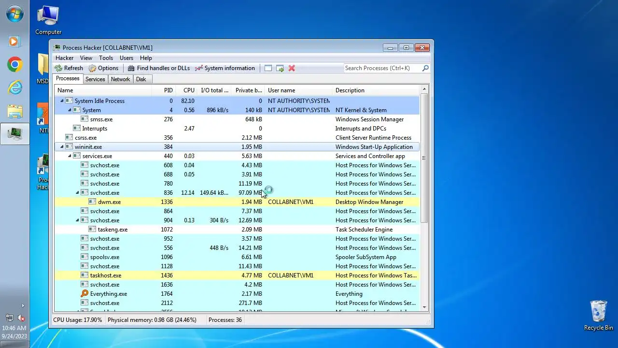This screenshot has width=618, height=348.
Task: Open Windows Media Player from taskbar
Action: coord(14,42)
